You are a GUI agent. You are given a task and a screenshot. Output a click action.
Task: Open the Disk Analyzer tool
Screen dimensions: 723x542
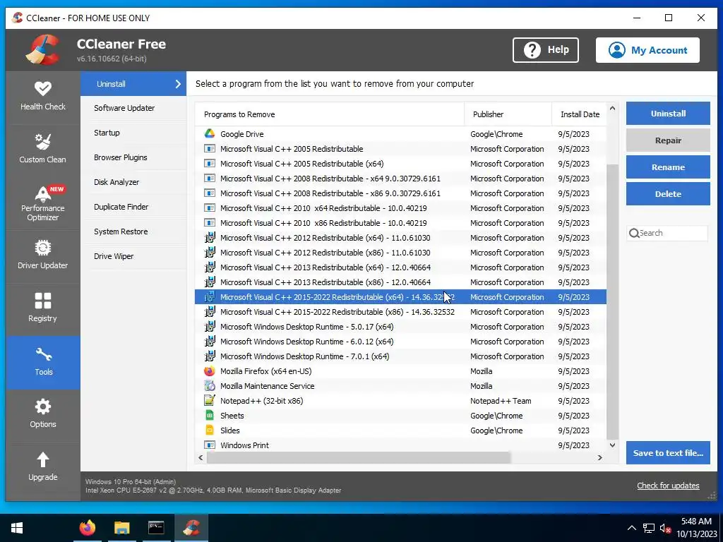click(x=133, y=182)
